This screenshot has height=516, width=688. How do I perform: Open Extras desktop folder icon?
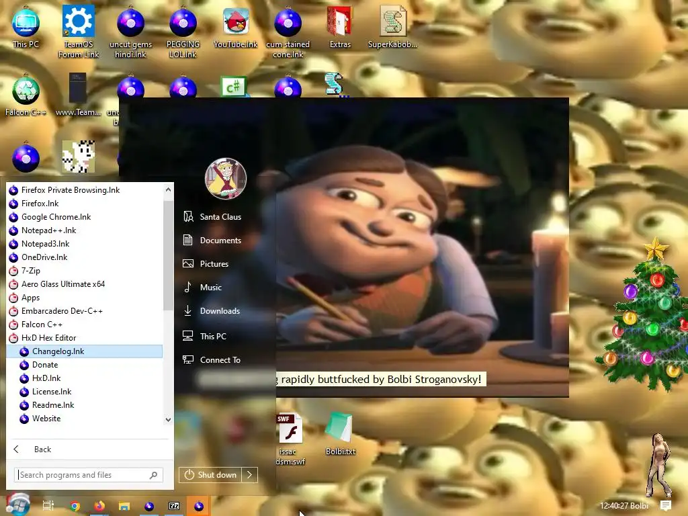point(340,27)
